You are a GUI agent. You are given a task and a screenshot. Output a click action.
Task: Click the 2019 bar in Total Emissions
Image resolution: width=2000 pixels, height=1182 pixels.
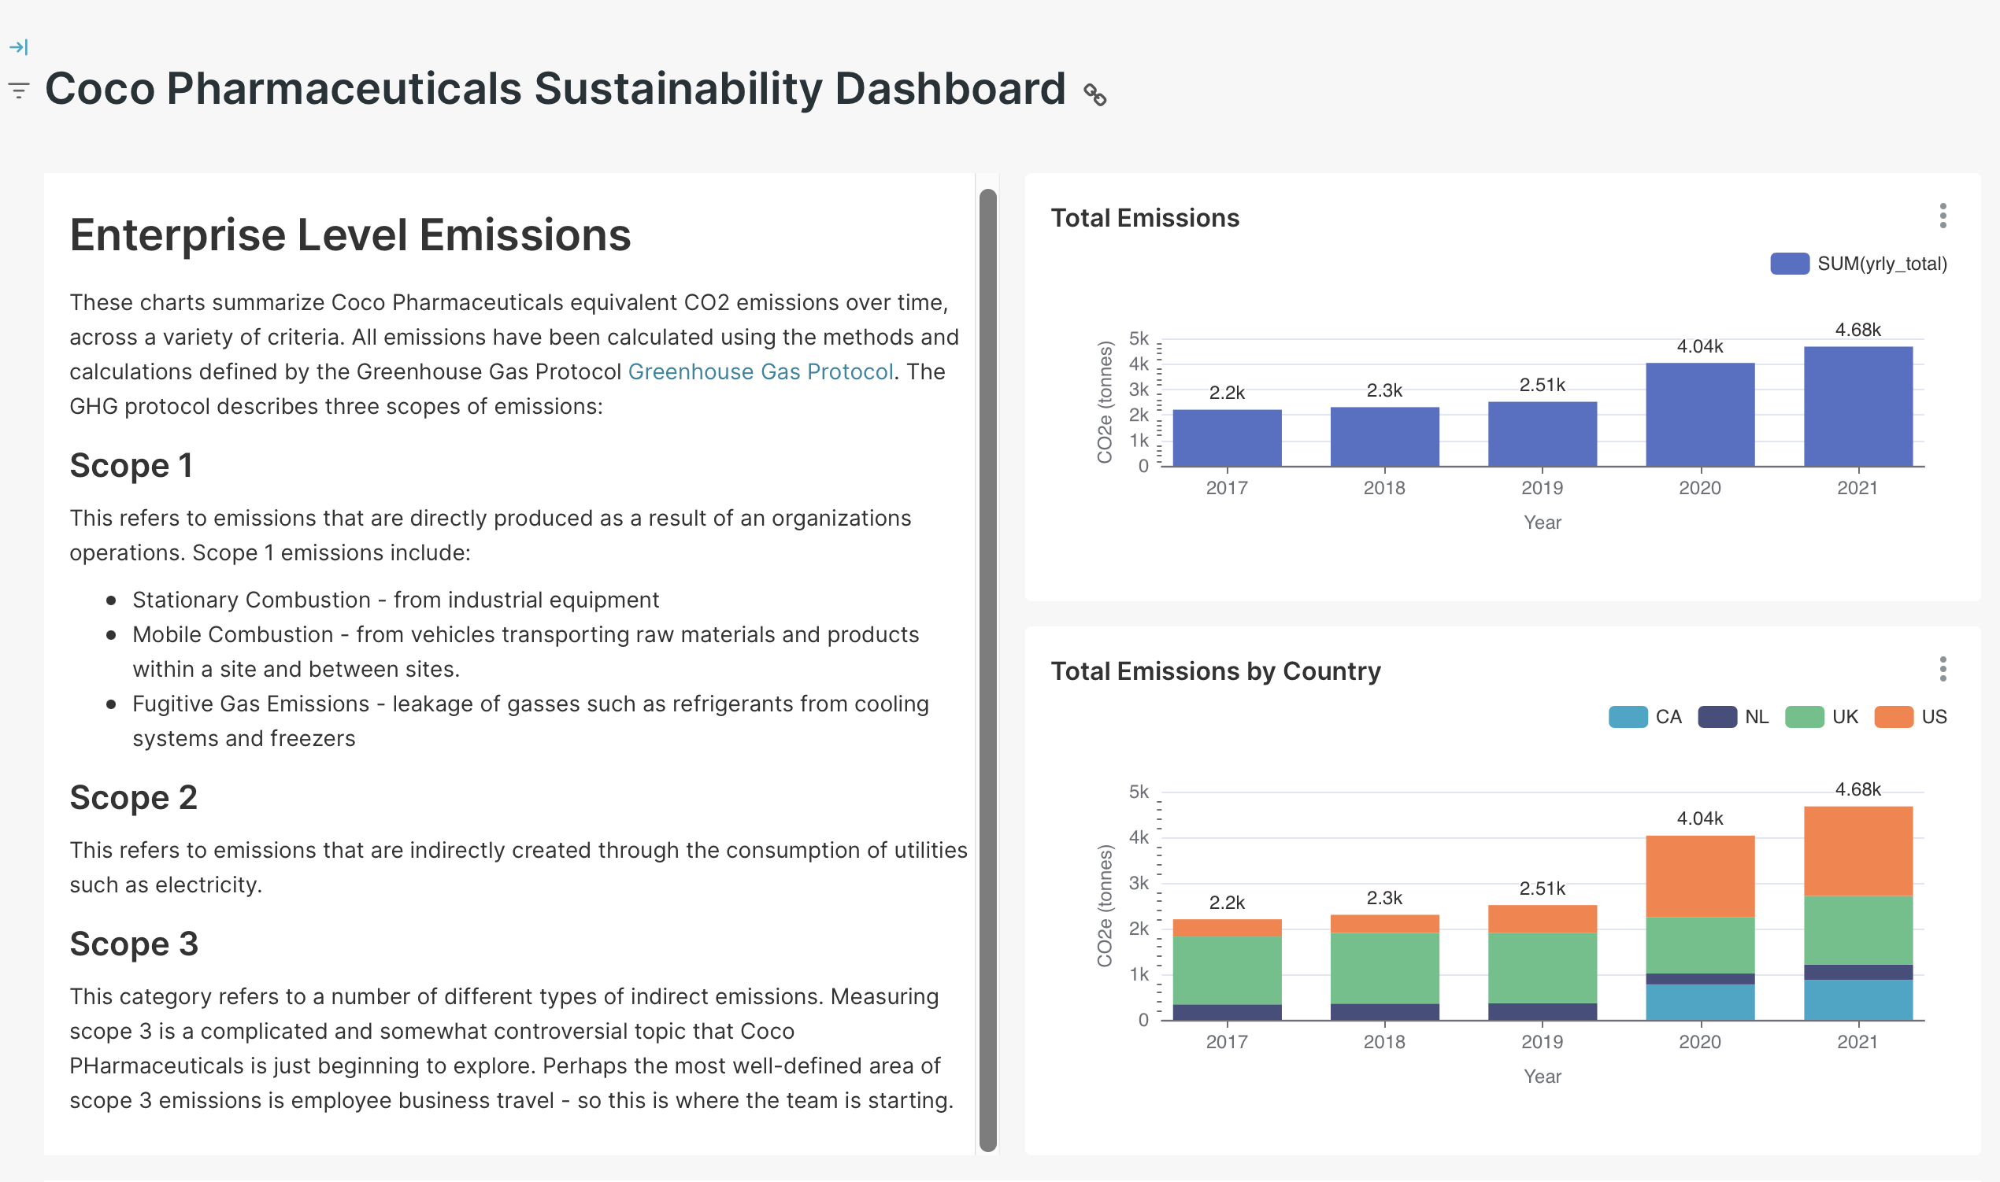tap(1543, 434)
